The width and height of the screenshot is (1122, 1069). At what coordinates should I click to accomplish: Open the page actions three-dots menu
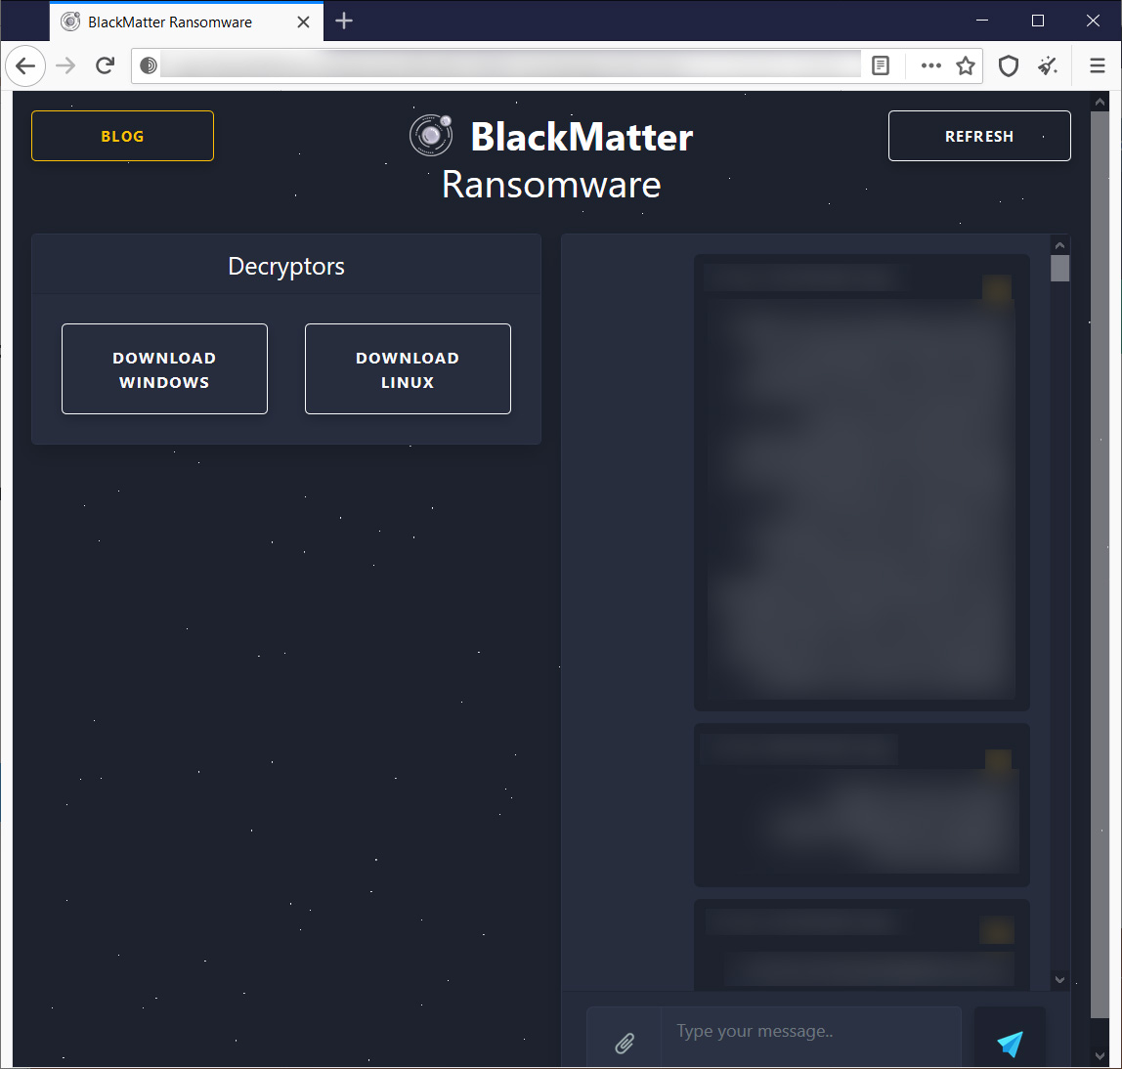point(931,65)
